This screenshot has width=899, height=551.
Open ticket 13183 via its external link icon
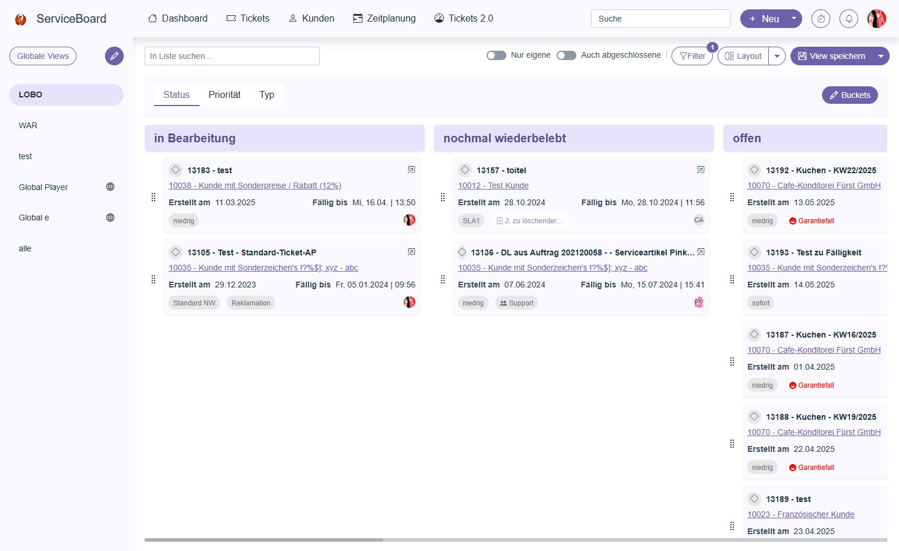pos(411,170)
